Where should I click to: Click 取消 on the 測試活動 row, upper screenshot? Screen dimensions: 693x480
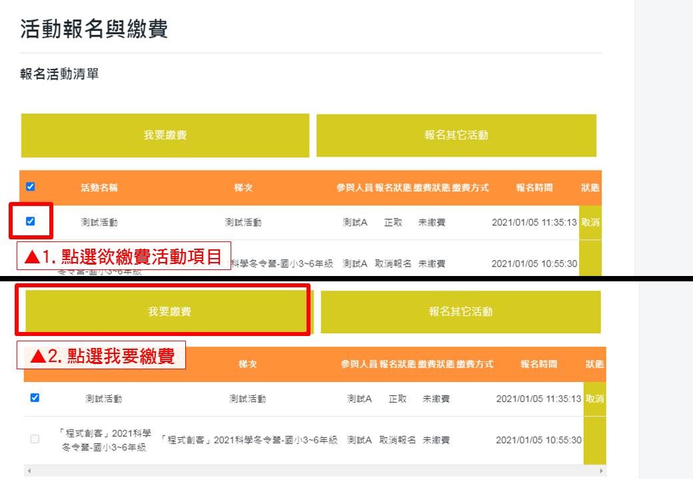590,222
